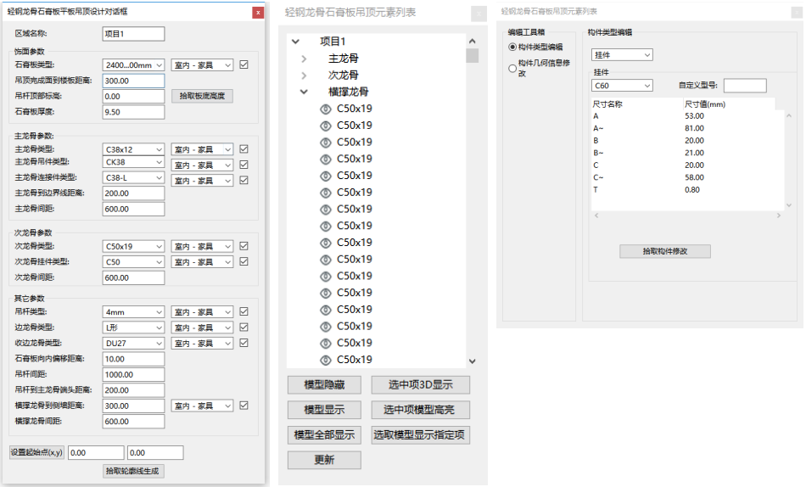806x487 pixels.
Task: Click the 模型隐藏 button
Action: click(324, 384)
